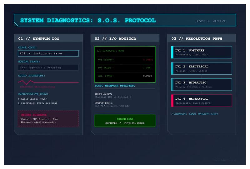Expand the STRATEGY: LEAST INVASIVE FIRST note

coord(195,114)
